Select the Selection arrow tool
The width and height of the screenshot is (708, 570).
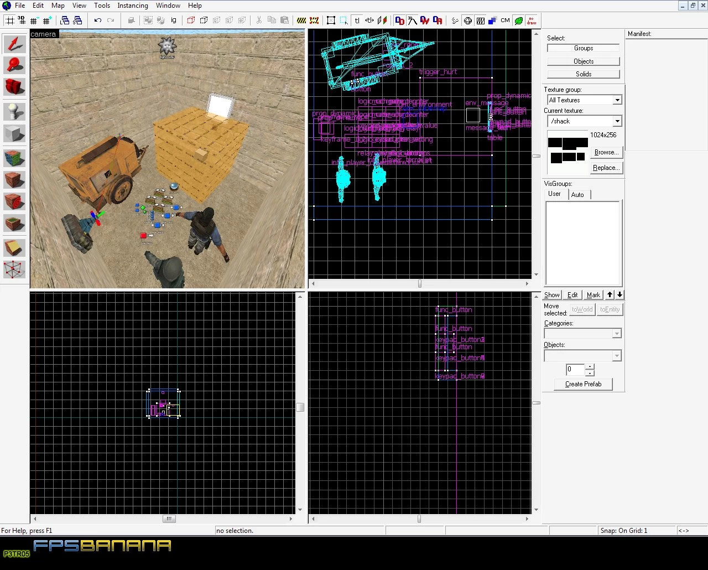[x=14, y=44]
